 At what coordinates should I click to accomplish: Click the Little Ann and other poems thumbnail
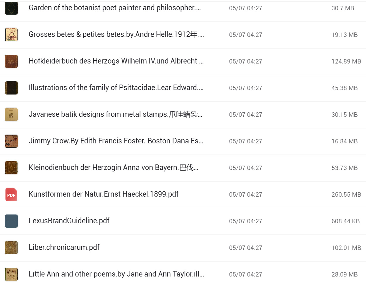pyautogui.click(x=11, y=274)
